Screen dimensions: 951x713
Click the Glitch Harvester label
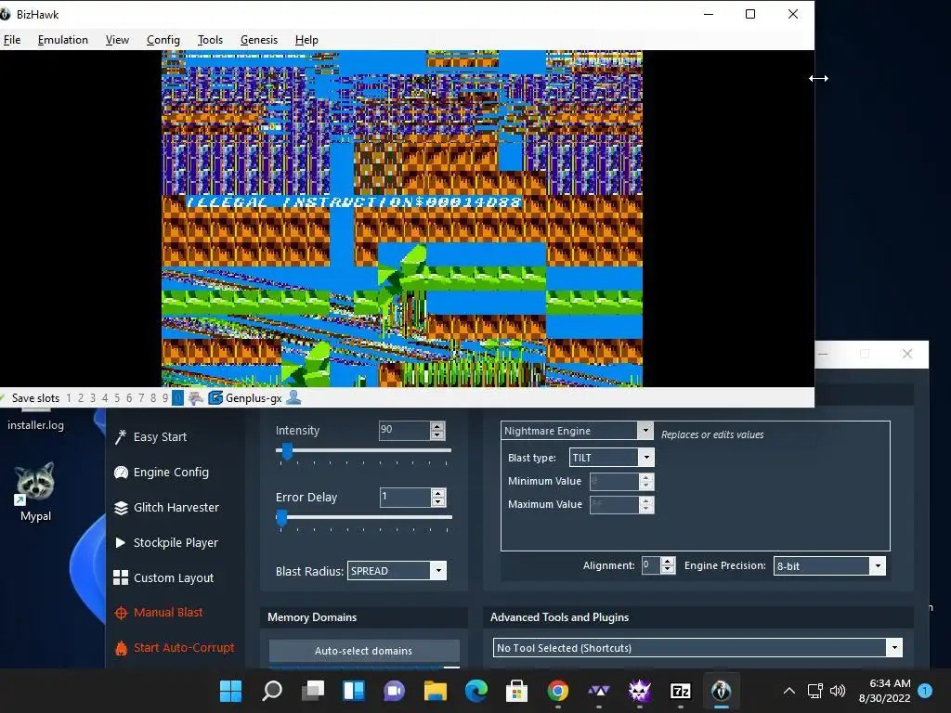[x=176, y=508]
